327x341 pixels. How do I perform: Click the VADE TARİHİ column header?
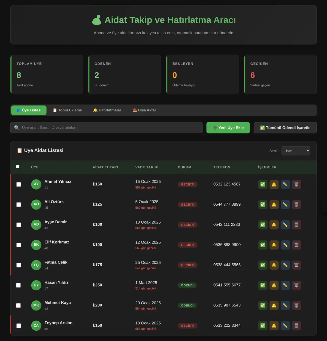147,167
